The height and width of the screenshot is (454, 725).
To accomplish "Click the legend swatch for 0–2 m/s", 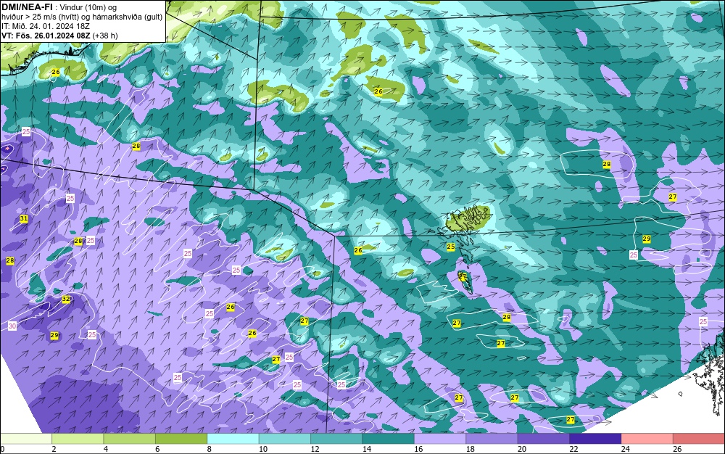I will point(26,439).
